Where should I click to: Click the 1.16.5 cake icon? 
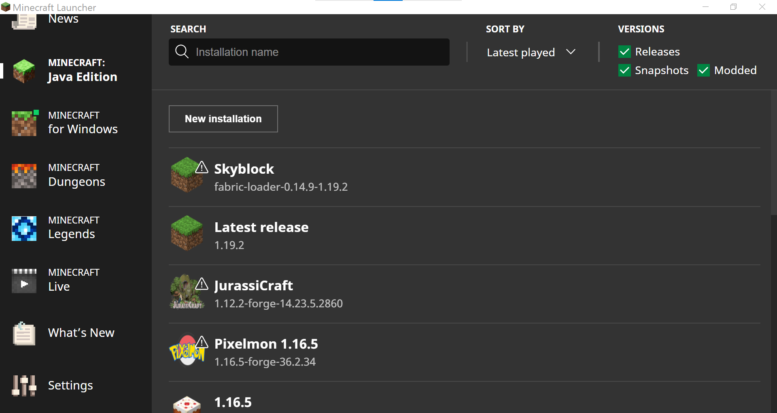187,404
